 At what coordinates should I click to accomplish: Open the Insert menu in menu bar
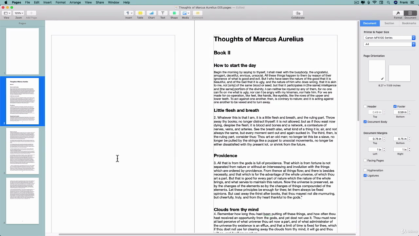coord(47,3)
